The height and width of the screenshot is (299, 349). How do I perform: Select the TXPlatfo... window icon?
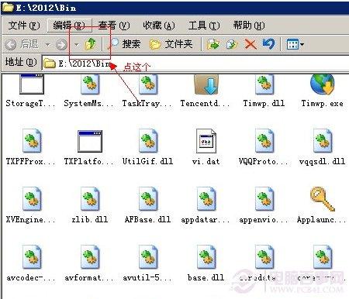(90, 141)
